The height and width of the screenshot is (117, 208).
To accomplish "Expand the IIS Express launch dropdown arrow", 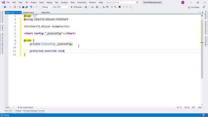I will pos(83,7).
